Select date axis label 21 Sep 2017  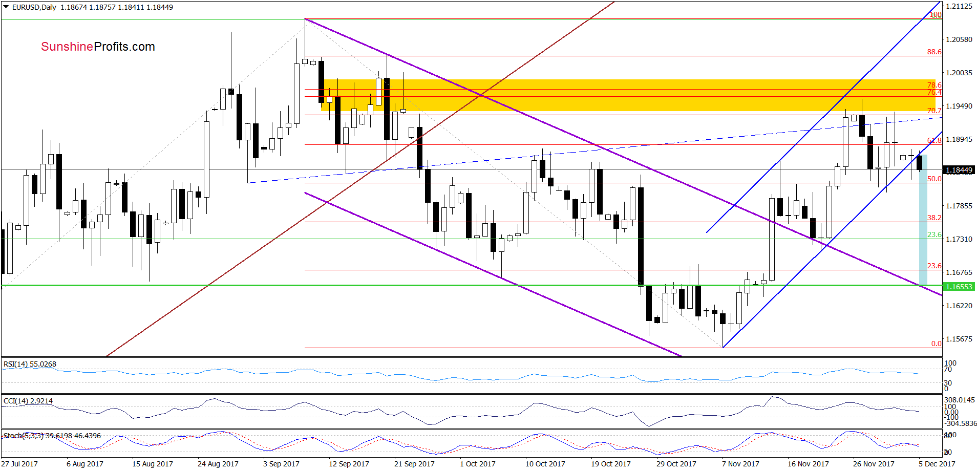tap(414, 464)
